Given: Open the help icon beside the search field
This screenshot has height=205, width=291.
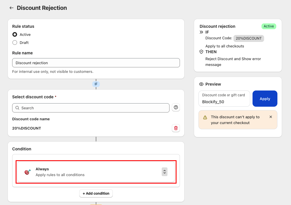Looking at the screenshot, I should 176,107.
